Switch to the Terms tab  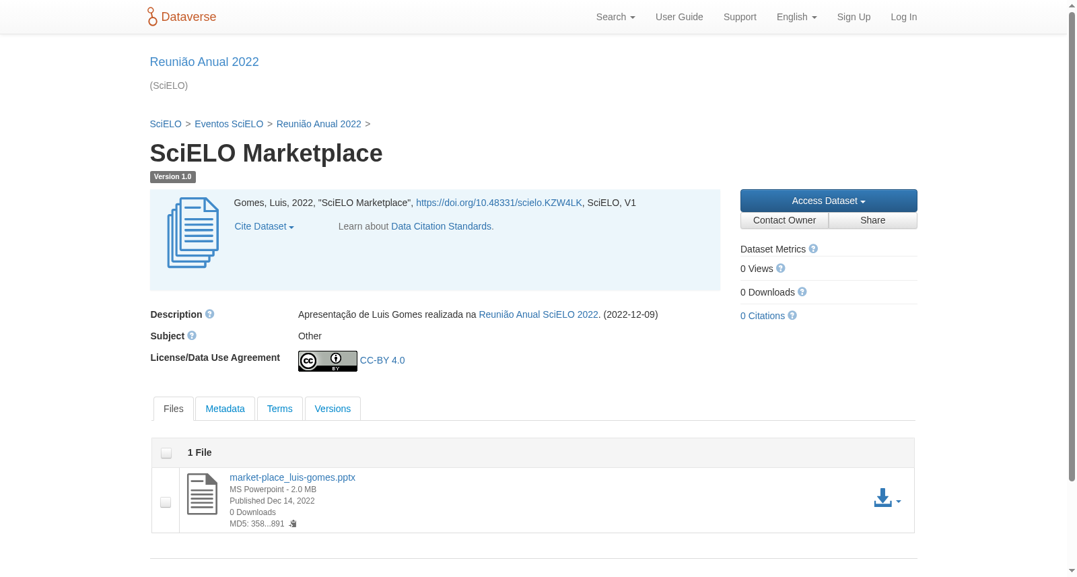coord(279,409)
